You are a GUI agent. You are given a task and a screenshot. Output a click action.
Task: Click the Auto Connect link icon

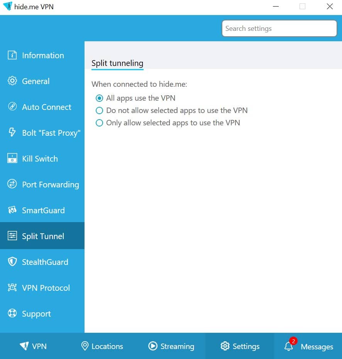(x=12, y=106)
